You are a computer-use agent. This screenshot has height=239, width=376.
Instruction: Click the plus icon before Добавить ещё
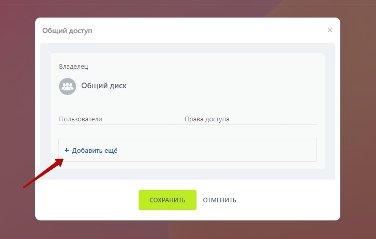(66, 150)
